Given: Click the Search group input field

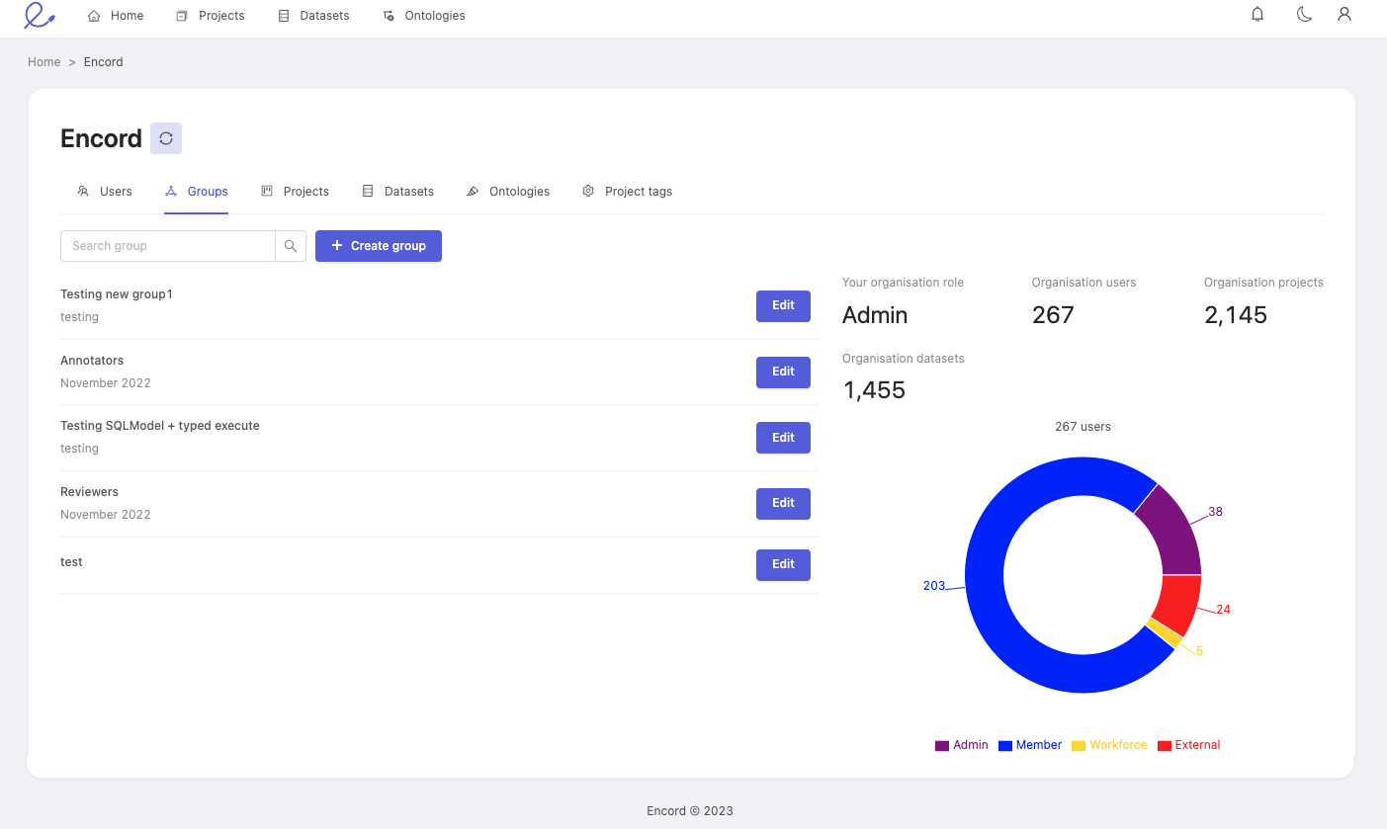Looking at the screenshot, I should coord(168,246).
